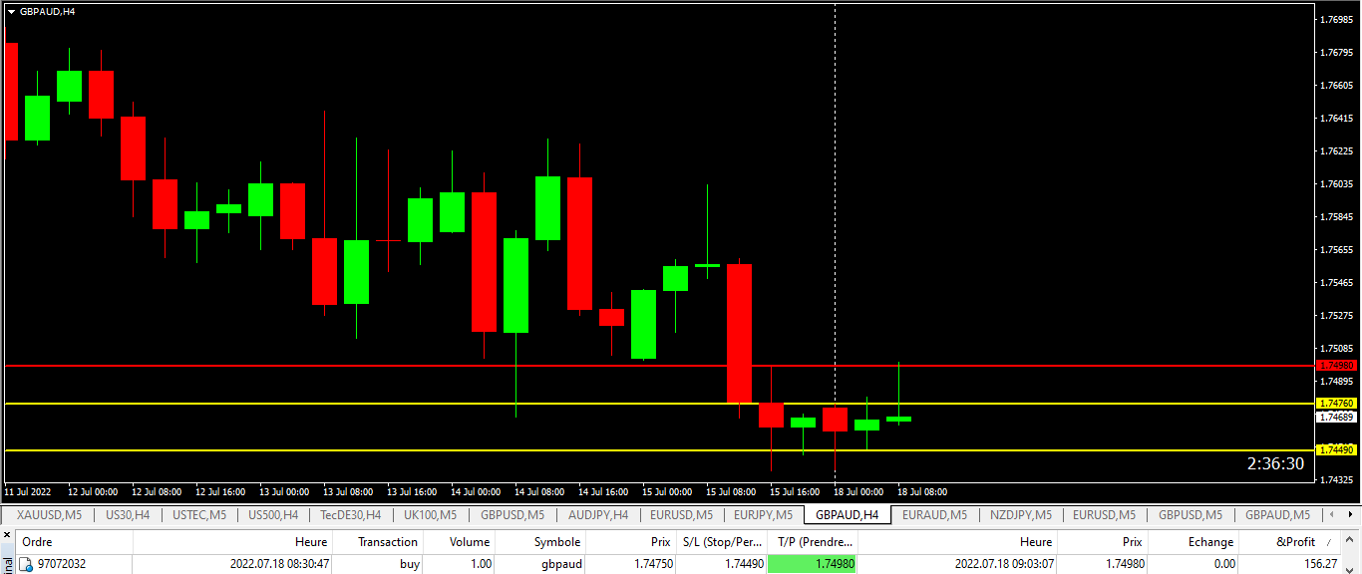The width and height of the screenshot is (1362, 574).
Task: Click the open time 2022.07.18 08:30:47
Action: [278, 564]
